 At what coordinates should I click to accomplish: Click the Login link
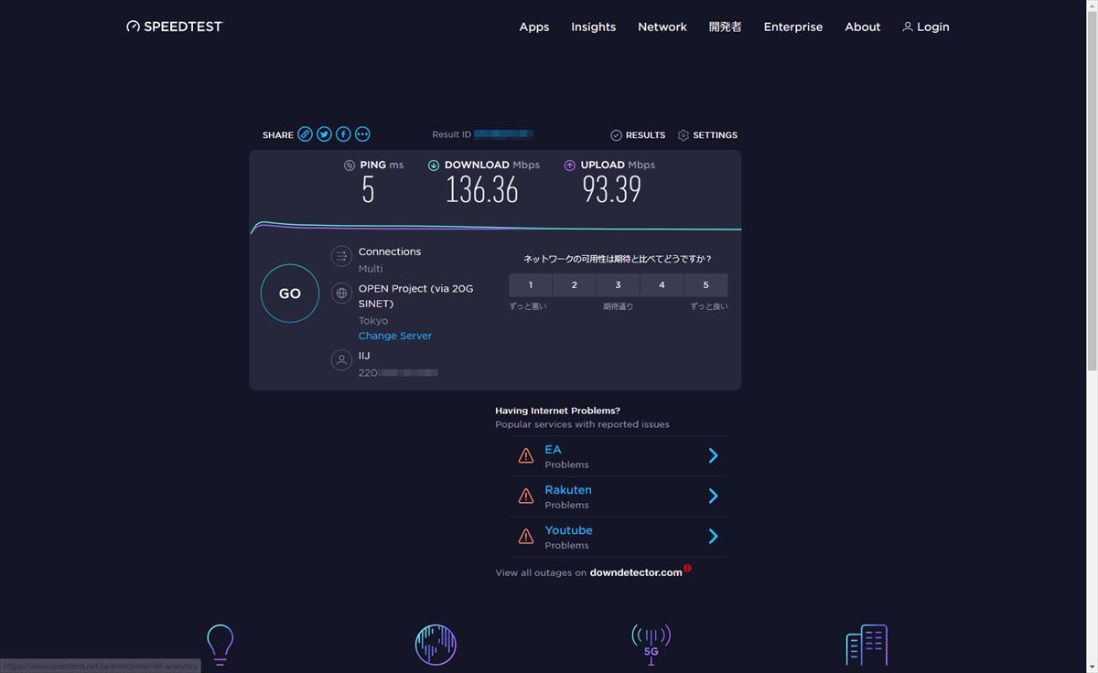(x=932, y=27)
